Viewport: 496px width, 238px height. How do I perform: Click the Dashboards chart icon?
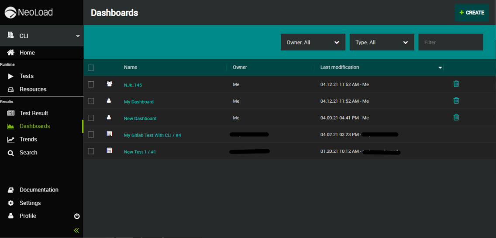[11, 126]
